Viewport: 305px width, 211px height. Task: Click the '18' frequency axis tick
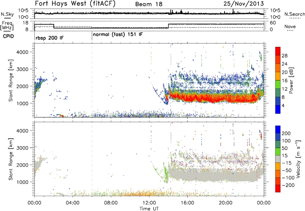26,23
